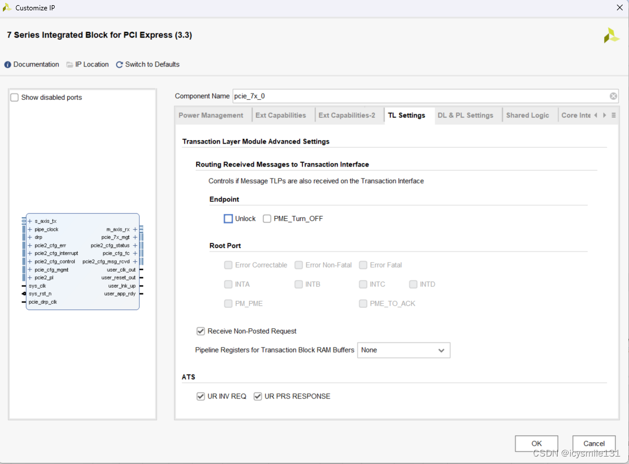
Task: Click the Error Fatal checkbox
Action: [363, 265]
